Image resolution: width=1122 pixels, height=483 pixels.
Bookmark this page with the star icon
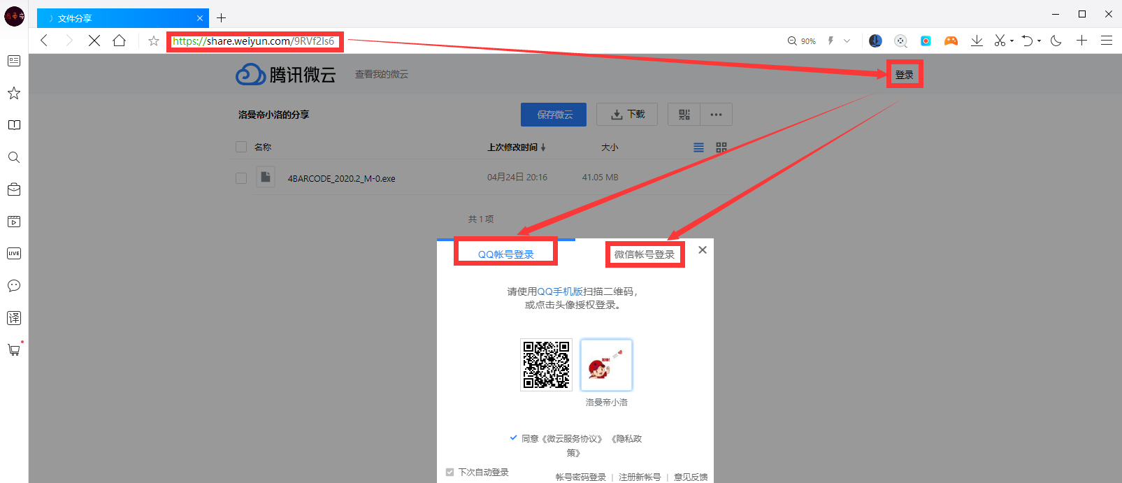click(x=154, y=41)
